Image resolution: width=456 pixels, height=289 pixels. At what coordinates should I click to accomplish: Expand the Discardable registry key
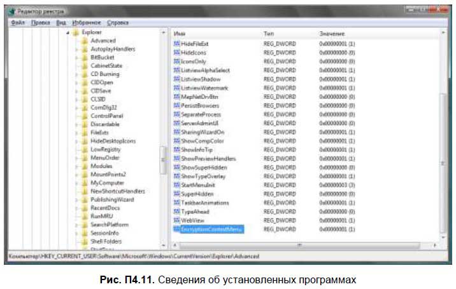coord(77,124)
